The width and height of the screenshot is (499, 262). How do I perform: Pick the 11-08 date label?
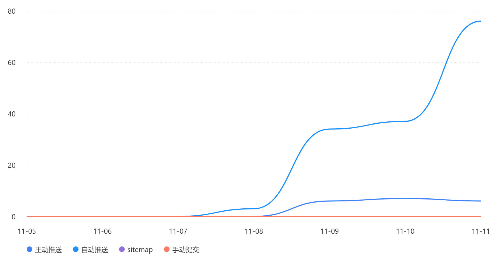click(254, 231)
